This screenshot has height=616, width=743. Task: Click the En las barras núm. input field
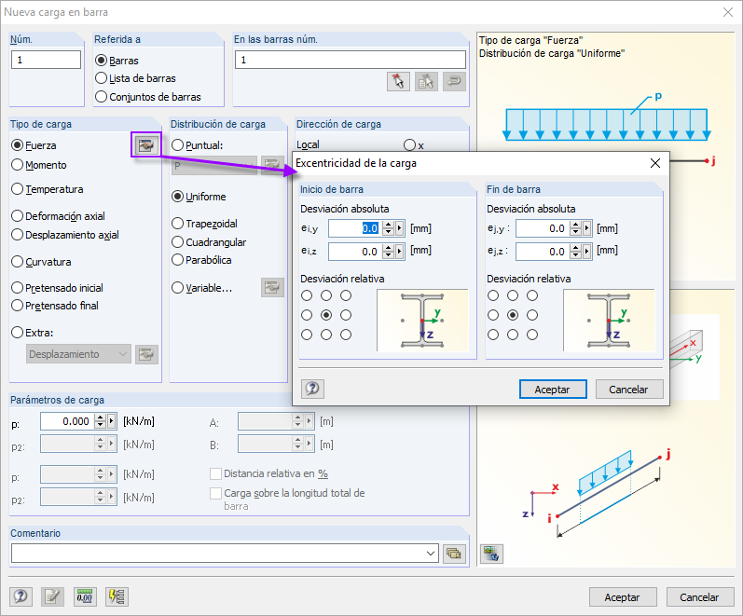[x=351, y=60]
